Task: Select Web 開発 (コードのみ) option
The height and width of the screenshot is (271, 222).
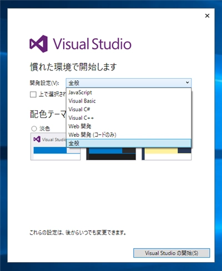Action: [x=129, y=135]
